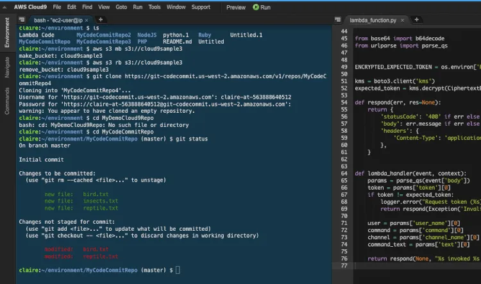Click "kms = boto3.client('kms')" line
Image resolution: width=481 pixels, height=284 pixels.
[395, 81]
